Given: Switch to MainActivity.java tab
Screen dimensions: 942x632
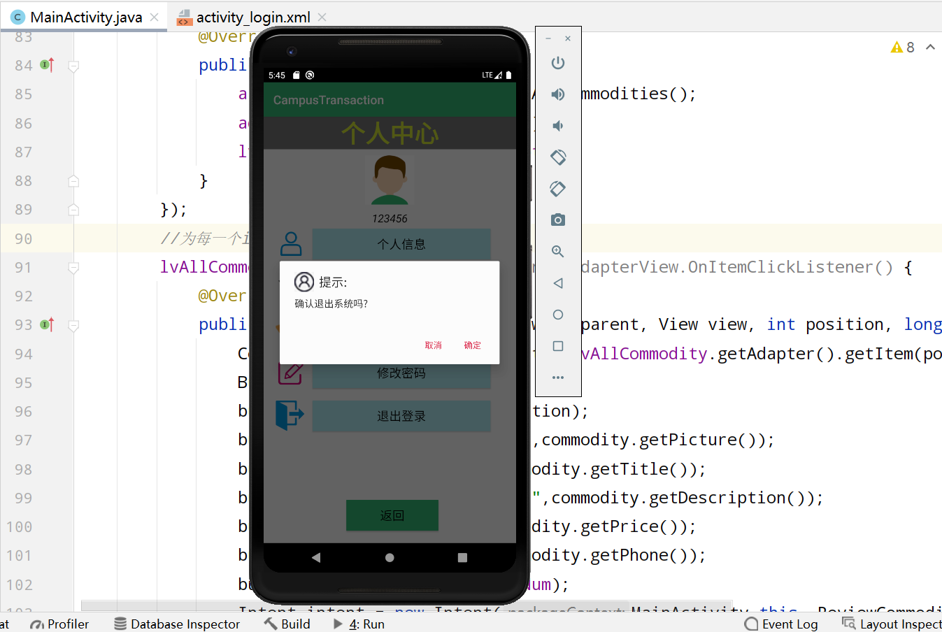Looking at the screenshot, I should pyautogui.click(x=86, y=17).
